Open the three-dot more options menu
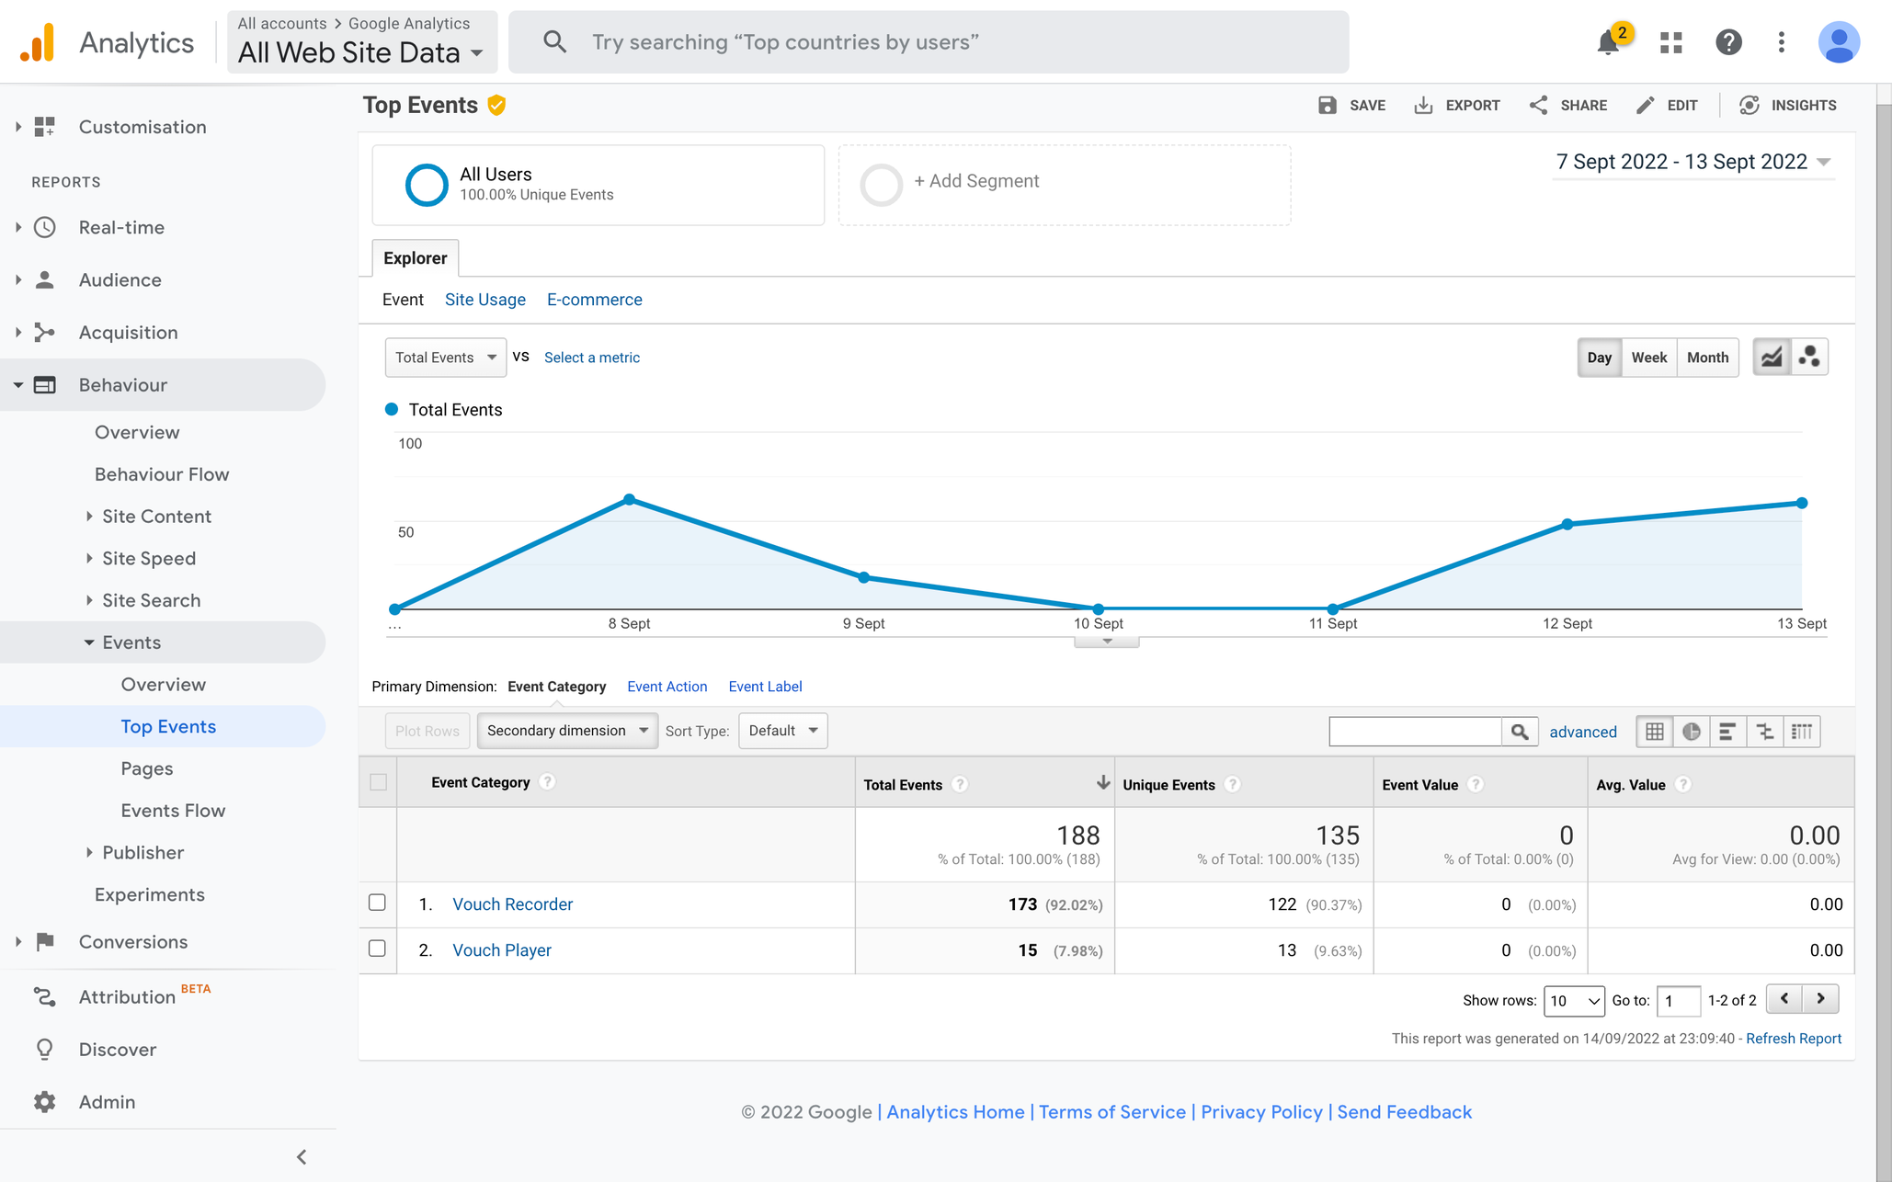 1782,42
